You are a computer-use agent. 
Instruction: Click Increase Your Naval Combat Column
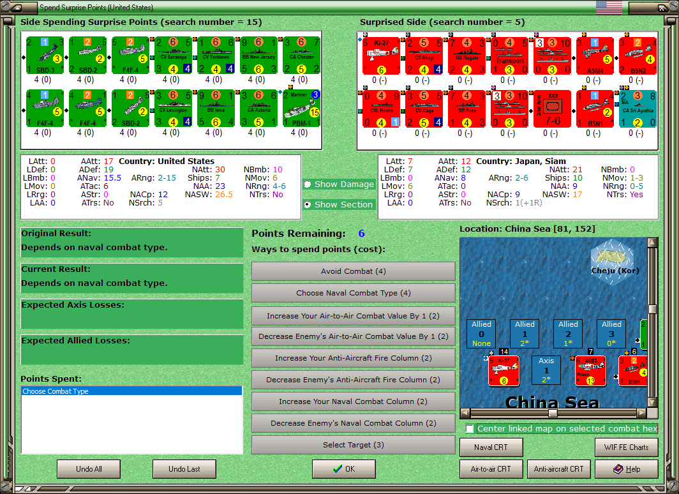click(354, 401)
